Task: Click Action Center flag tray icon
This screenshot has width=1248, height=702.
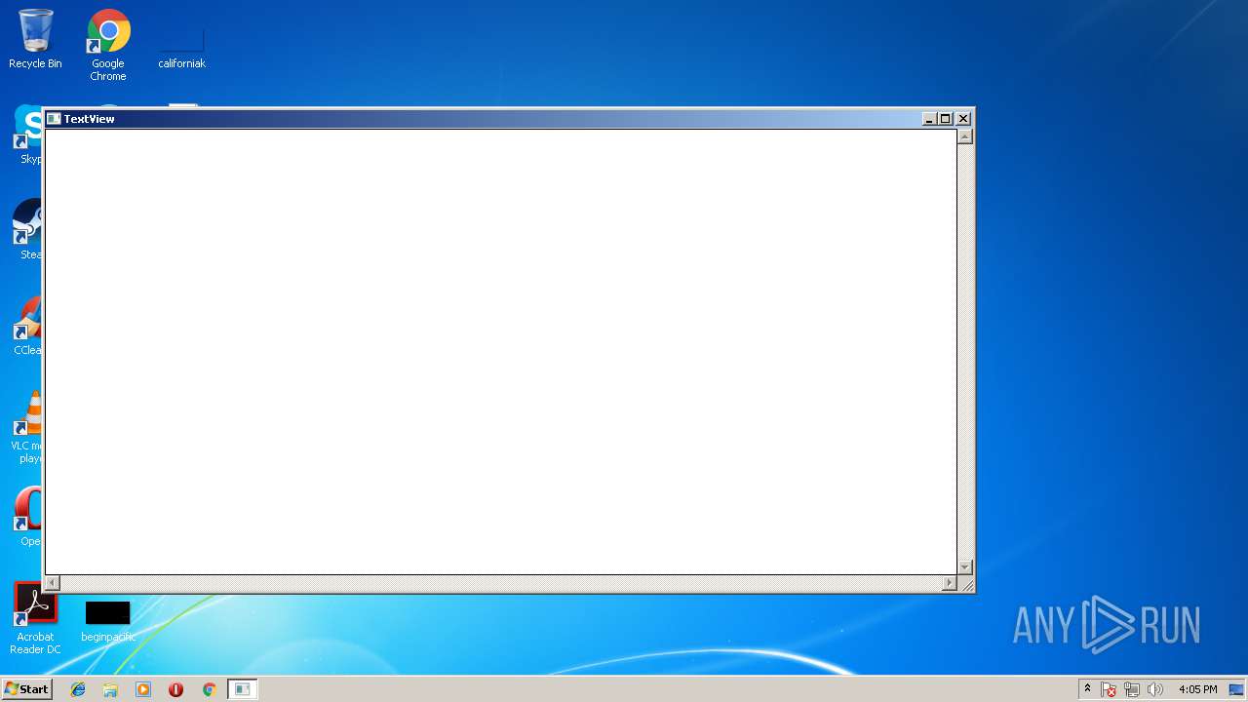Action: 1109,689
